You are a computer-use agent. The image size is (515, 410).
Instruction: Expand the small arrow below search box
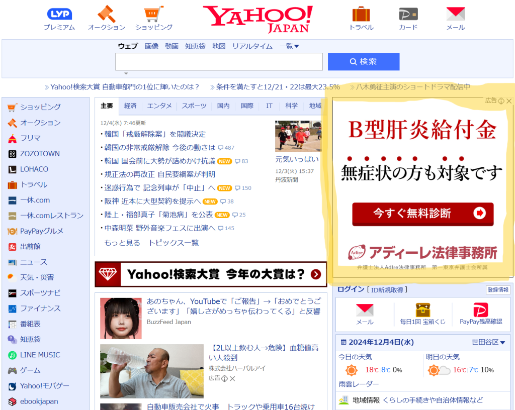(126, 74)
